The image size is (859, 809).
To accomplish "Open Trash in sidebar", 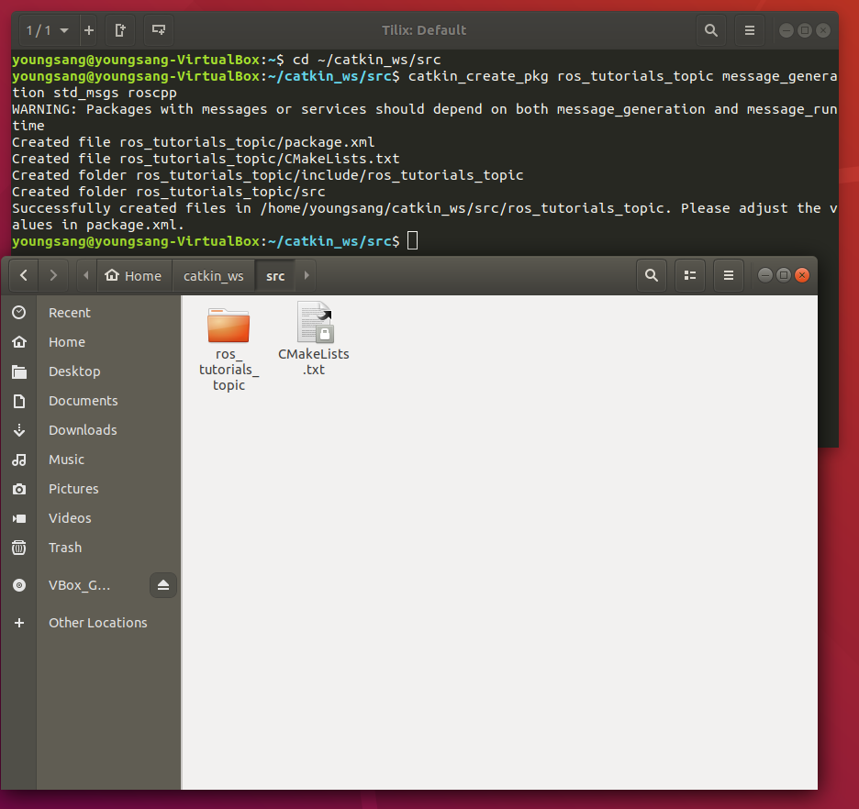I will click(91, 548).
